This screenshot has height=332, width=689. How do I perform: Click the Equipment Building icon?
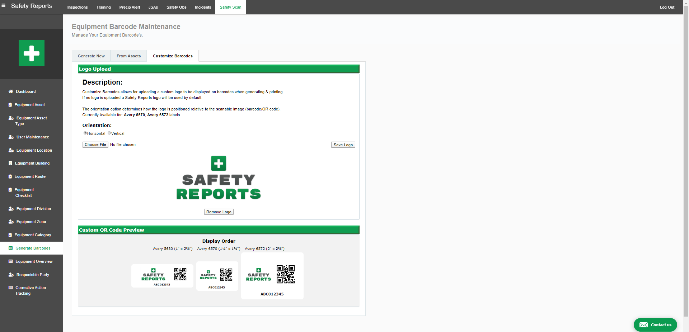[x=10, y=163]
